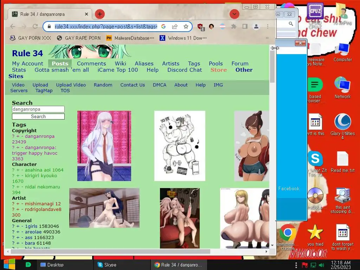Open the 'wtf is this' desktop file

tap(315, 125)
